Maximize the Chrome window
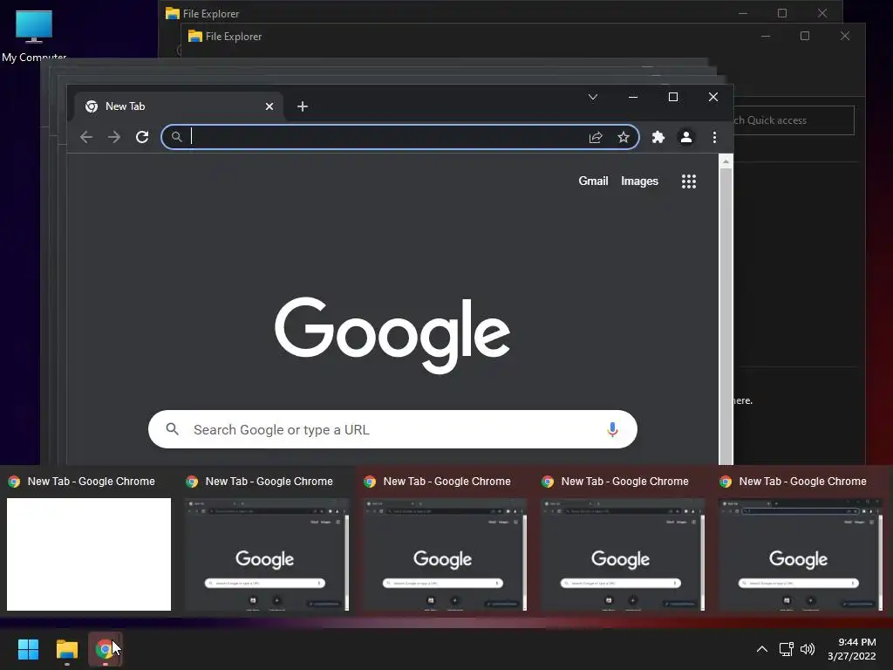 point(672,97)
